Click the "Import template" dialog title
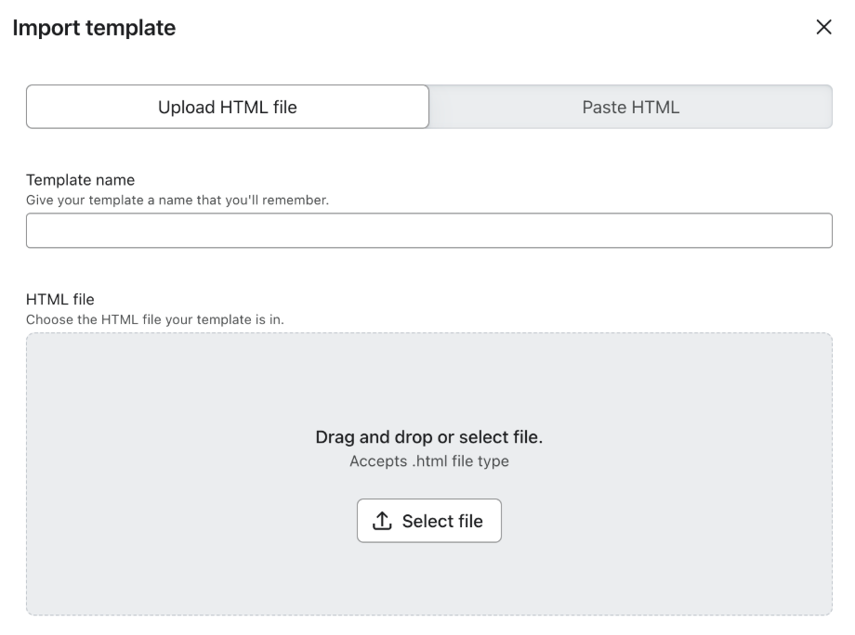The image size is (855, 635). point(93,28)
